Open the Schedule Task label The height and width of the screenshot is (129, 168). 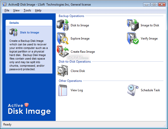click(150, 90)
